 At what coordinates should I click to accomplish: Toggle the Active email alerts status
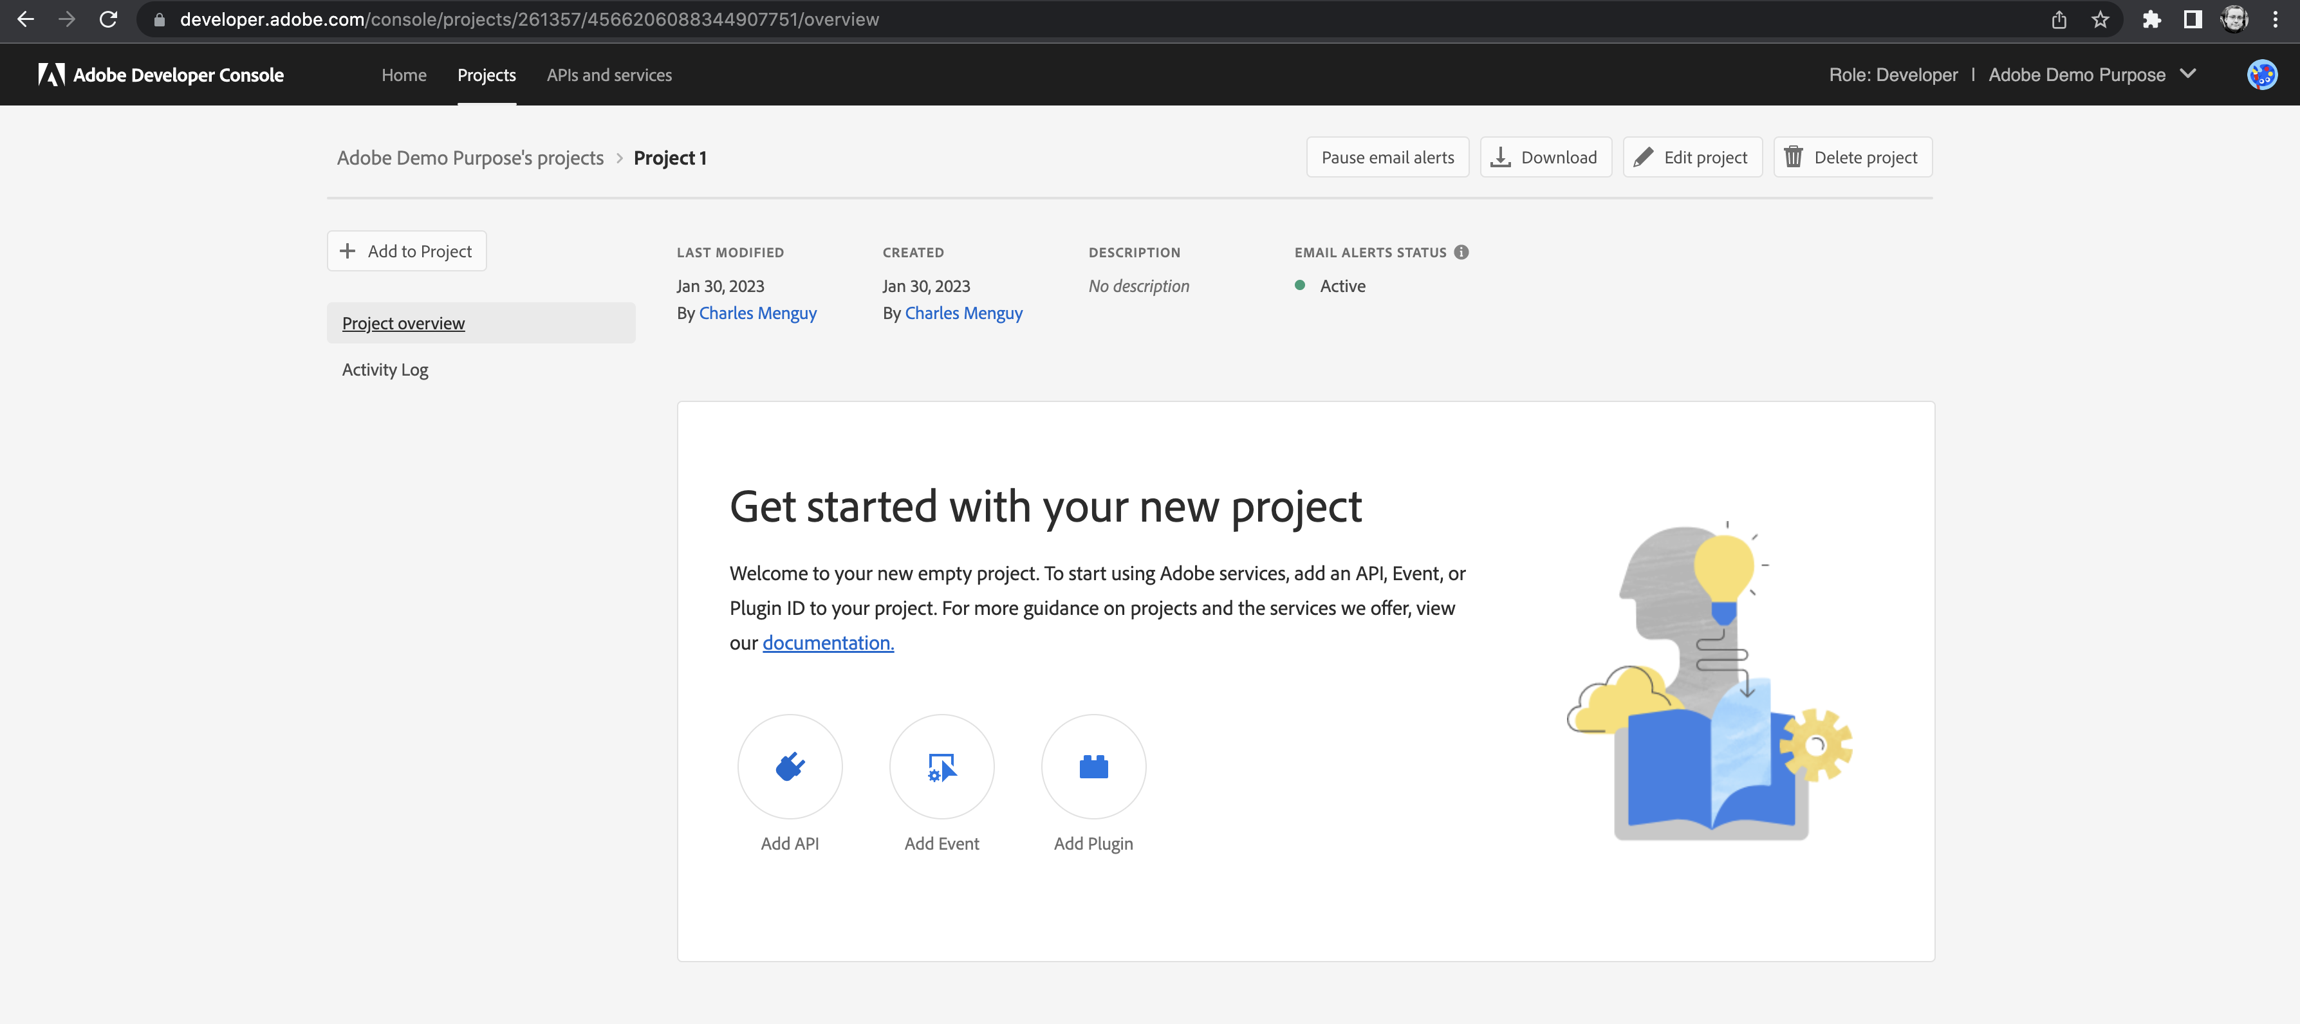tap(1385, 157)
